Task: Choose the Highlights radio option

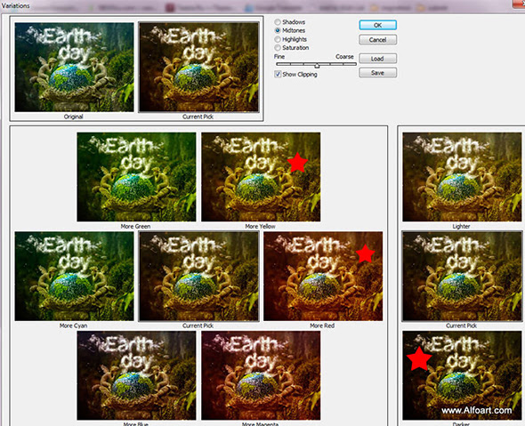Action: click(278, 39)
